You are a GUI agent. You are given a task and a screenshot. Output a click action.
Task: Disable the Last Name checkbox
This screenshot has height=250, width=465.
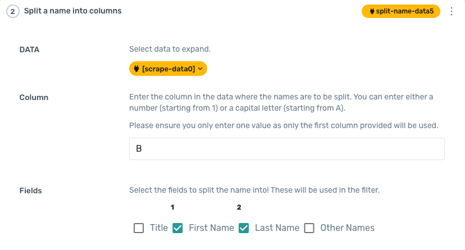coord(244,228)
